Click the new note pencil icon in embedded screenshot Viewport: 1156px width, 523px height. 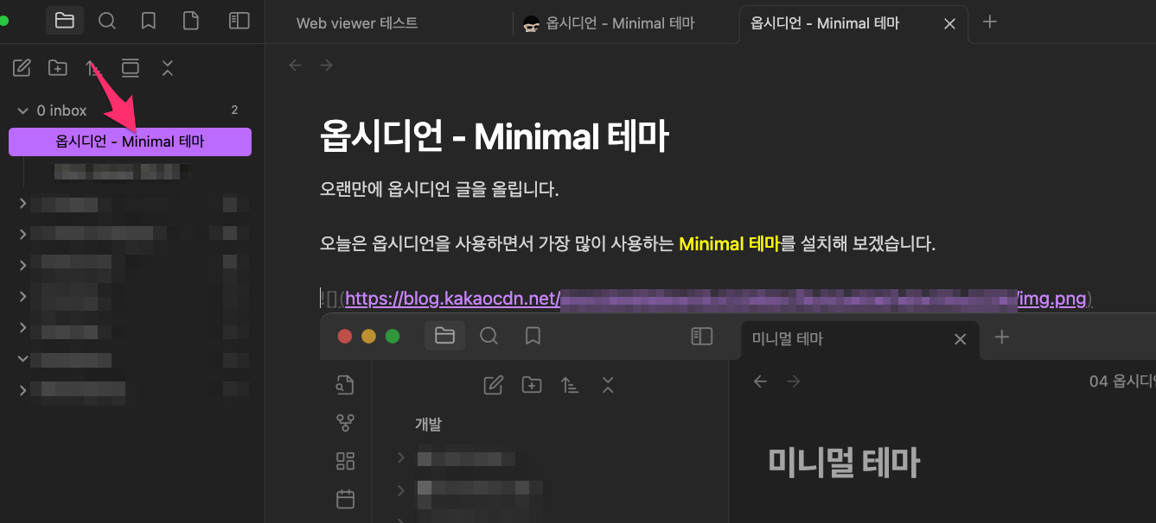click(494, 385)
